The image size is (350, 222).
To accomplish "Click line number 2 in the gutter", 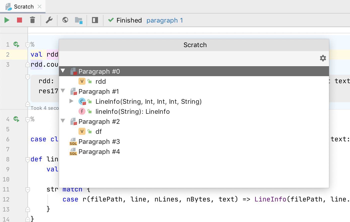I will tap(8, 55).
